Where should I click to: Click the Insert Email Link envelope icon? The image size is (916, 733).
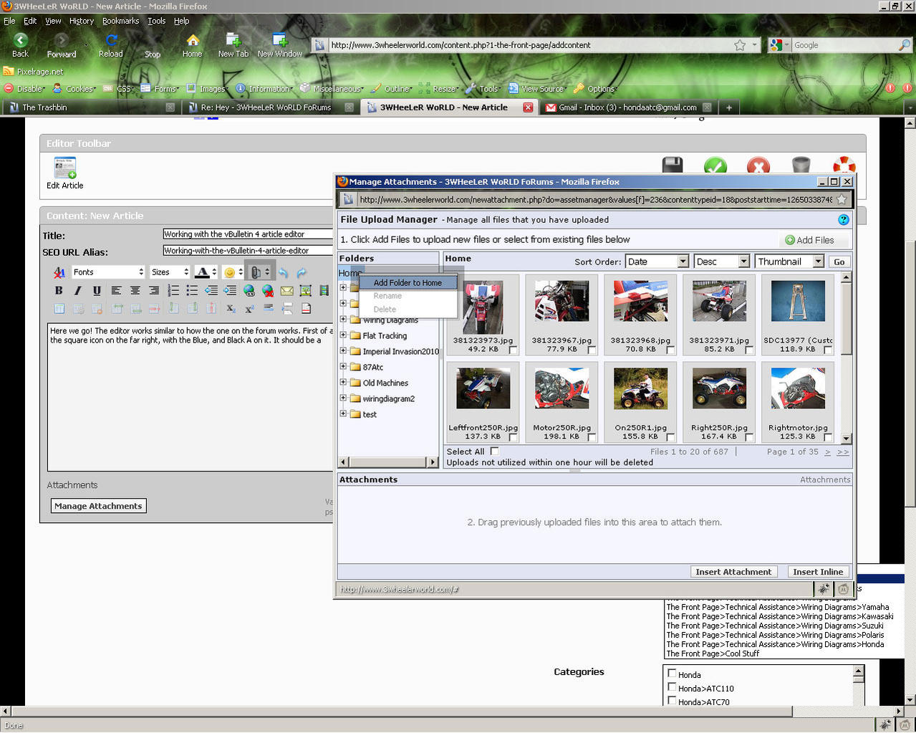(286, 290)
